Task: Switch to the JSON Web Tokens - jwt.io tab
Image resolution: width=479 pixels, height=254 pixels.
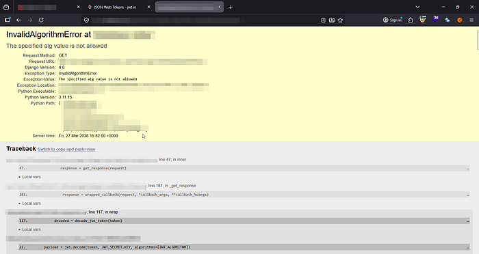Action: [x=115, y=7]
